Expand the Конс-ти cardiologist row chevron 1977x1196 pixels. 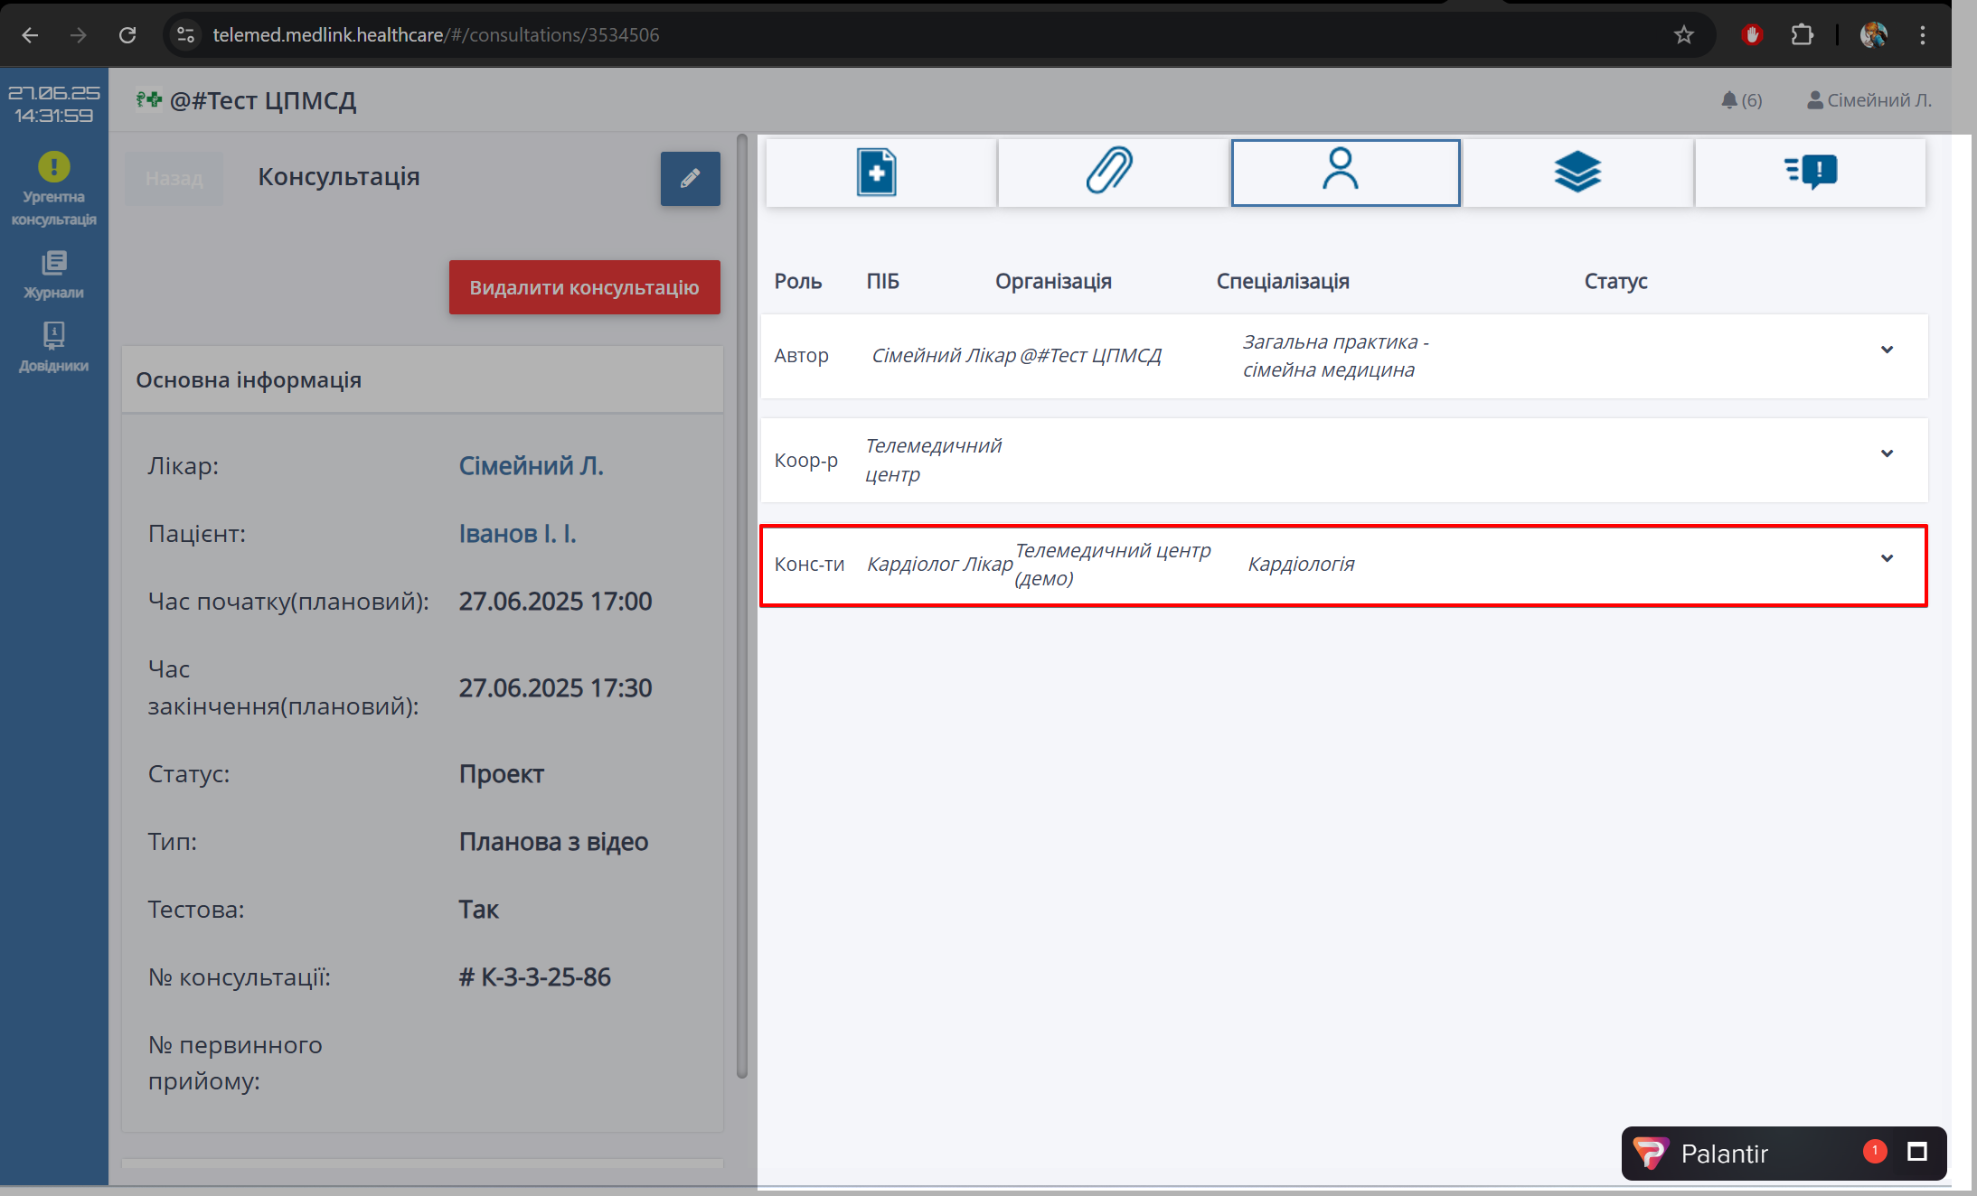[x=1887, y=559]
